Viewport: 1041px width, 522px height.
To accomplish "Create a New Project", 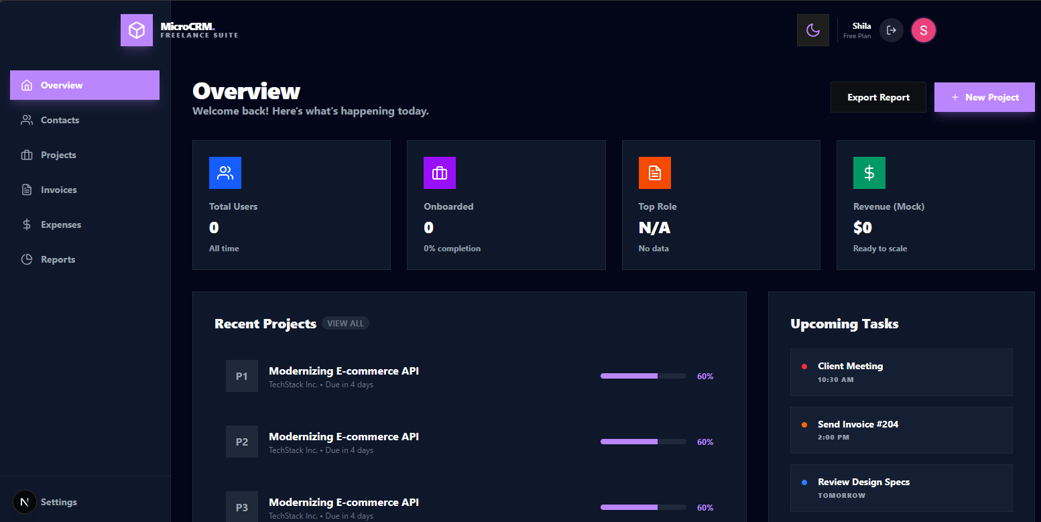I will pos(984,97).
